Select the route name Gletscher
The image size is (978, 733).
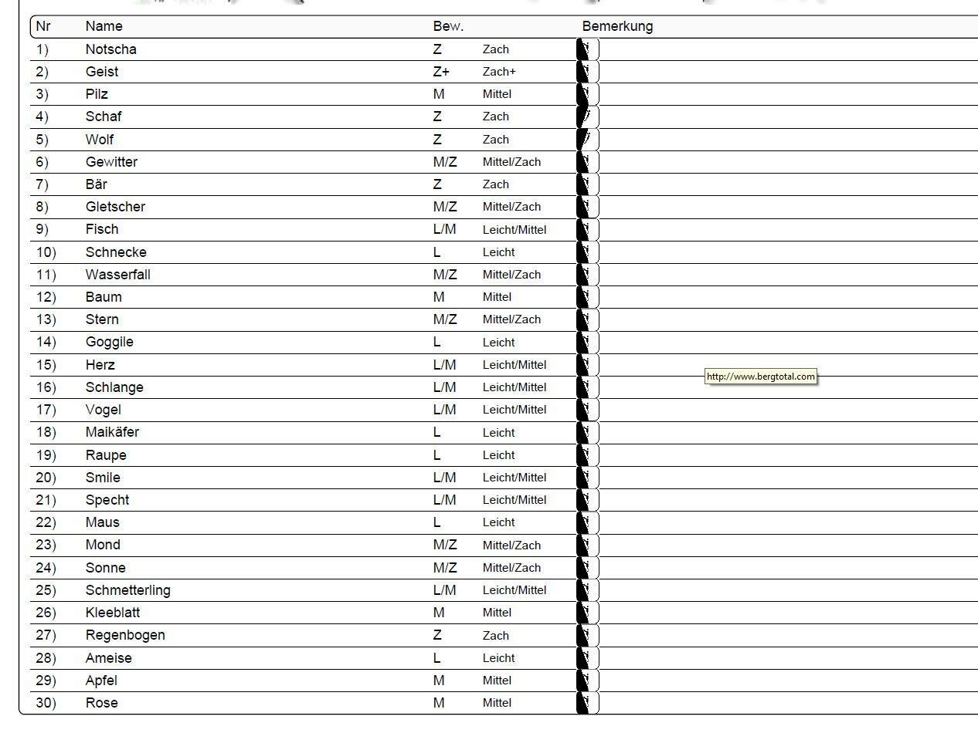(x=115, y=207)
